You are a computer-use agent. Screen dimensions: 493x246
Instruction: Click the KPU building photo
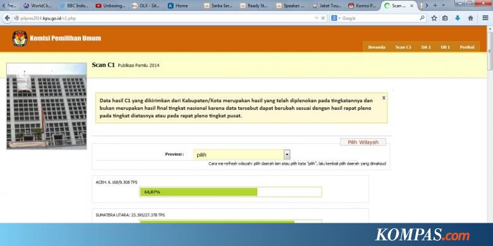[x=47, y=106]
